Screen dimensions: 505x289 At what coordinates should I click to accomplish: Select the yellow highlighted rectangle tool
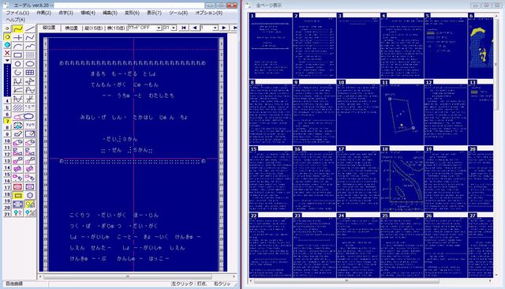tap(18, 195)
